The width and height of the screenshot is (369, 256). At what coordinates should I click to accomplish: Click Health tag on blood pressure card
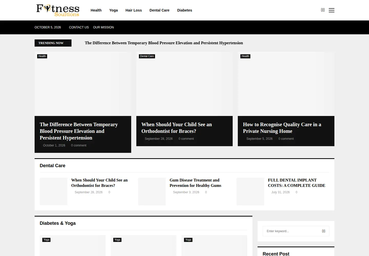pos(42,56)
